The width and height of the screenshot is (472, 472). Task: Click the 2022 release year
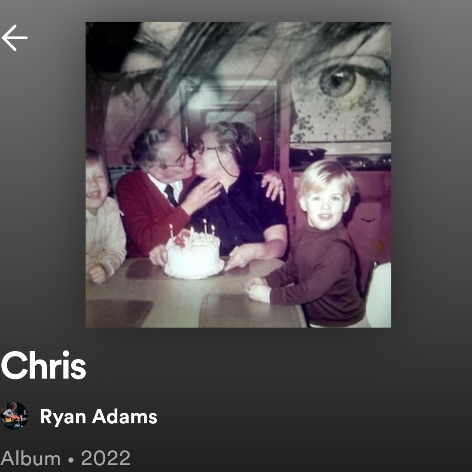(106, 458)
